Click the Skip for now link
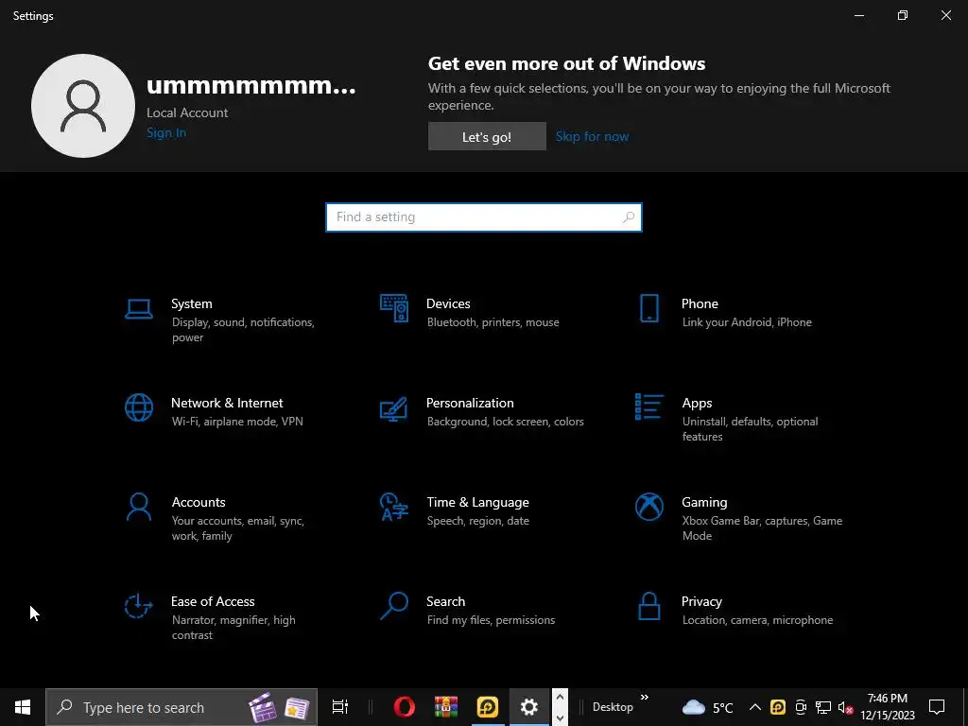Screen dimensions: 968x726 [592, 136]
